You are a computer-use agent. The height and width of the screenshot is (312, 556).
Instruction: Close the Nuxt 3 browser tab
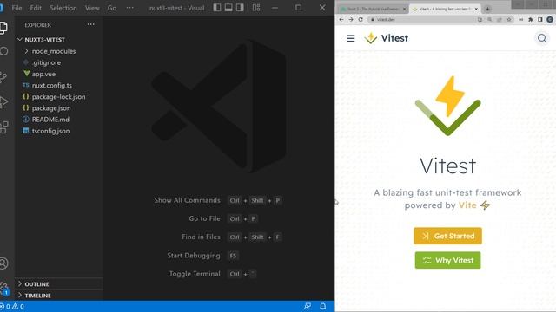[x=404, y=9]
